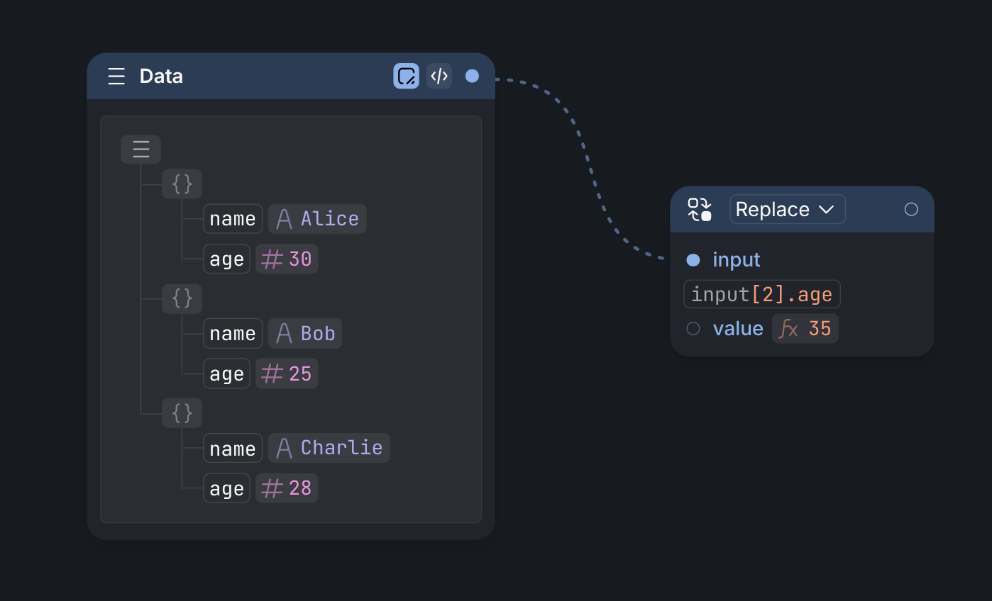Edit the input[2].age path field
This screenshot has width=992, height=601.
pyautogui.click(x=761, y=294)
